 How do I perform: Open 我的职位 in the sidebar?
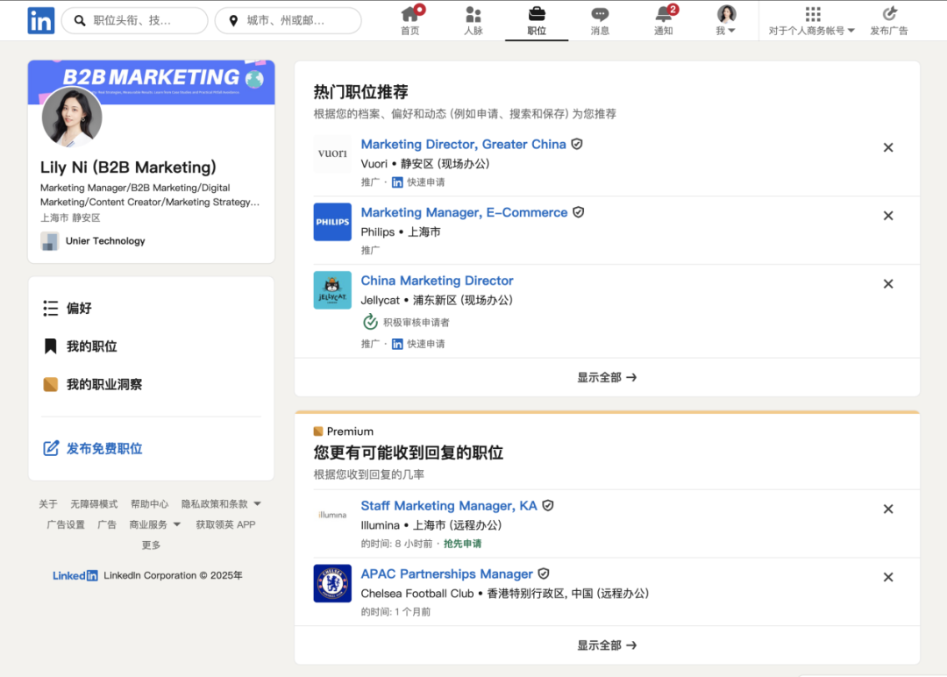91,346
